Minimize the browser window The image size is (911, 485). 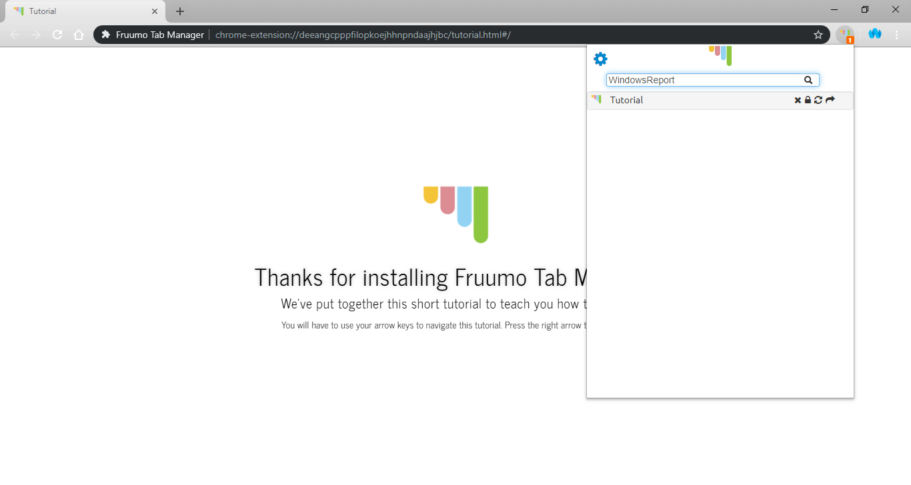835,9
